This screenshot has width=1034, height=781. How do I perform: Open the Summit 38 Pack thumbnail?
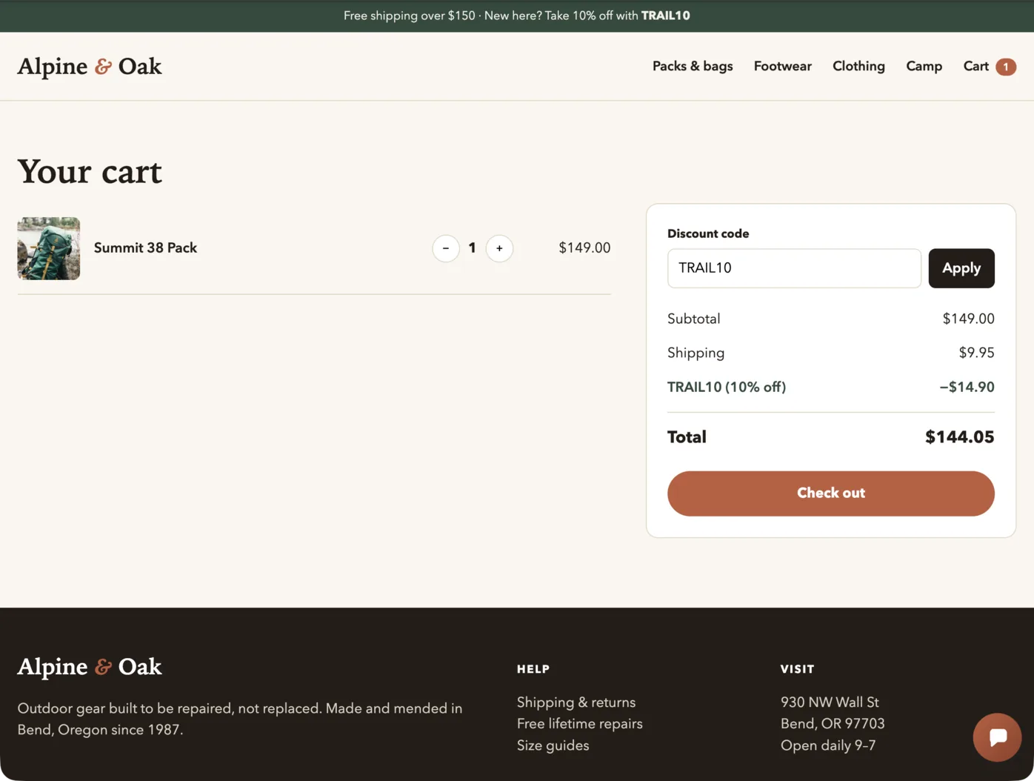pyautogui.click(x=49, y=248)
